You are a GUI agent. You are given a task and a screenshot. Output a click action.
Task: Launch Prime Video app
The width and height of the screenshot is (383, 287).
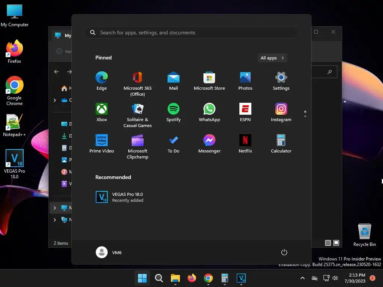(x=102, y=144)
